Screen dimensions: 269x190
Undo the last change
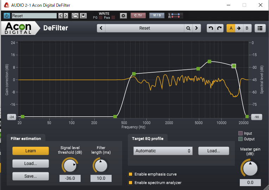coord(211,28)
